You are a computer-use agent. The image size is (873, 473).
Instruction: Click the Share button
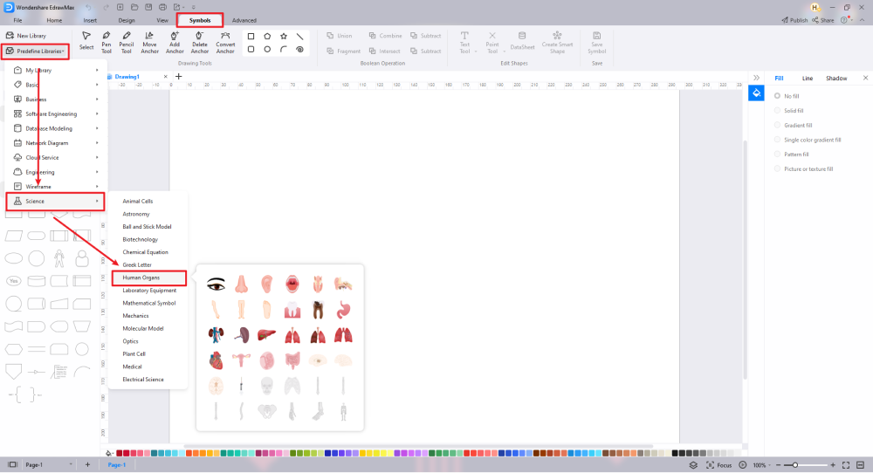pos(823,20)
